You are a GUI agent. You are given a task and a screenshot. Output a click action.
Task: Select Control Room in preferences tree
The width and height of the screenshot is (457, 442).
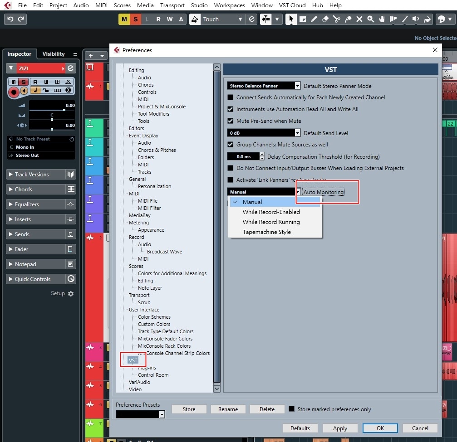153,375
